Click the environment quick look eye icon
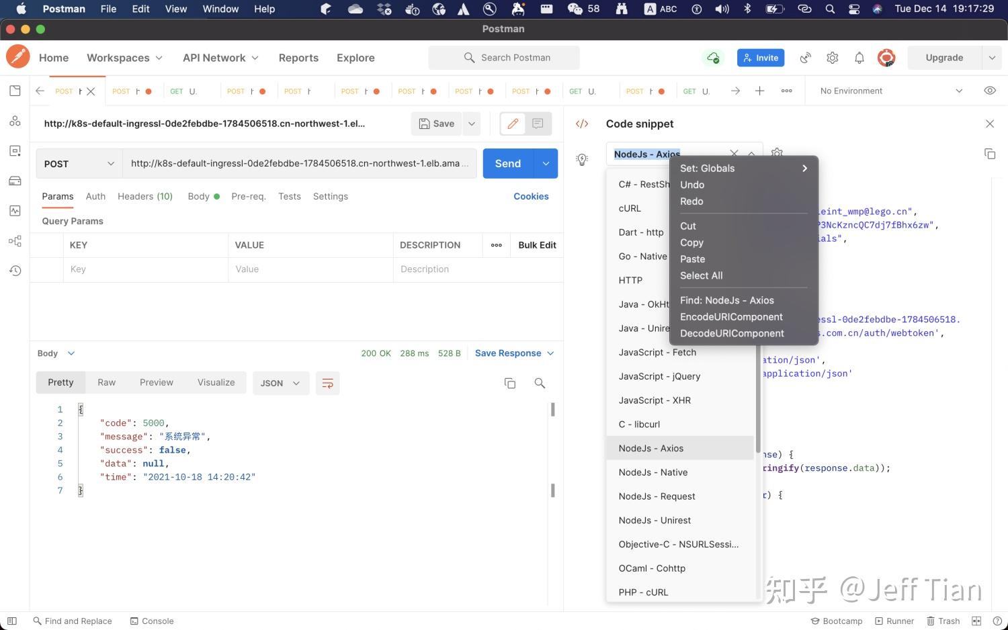The image size is (1008, 630). [990, 91]
